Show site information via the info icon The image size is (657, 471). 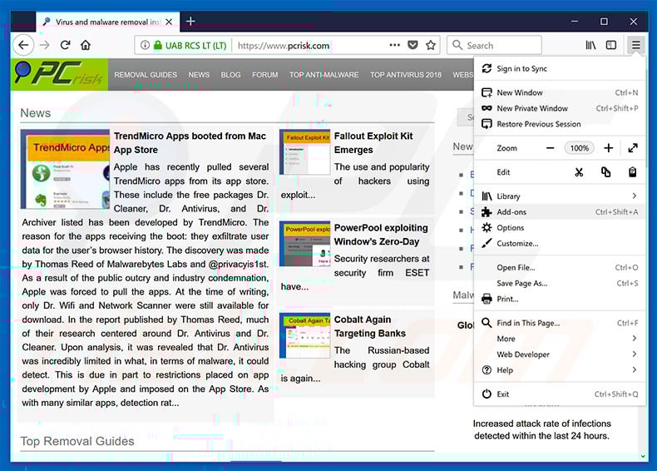click(x=145, y=45)
